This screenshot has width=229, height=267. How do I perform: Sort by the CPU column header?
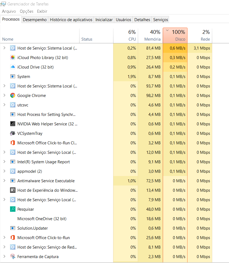tap(126, 35)
